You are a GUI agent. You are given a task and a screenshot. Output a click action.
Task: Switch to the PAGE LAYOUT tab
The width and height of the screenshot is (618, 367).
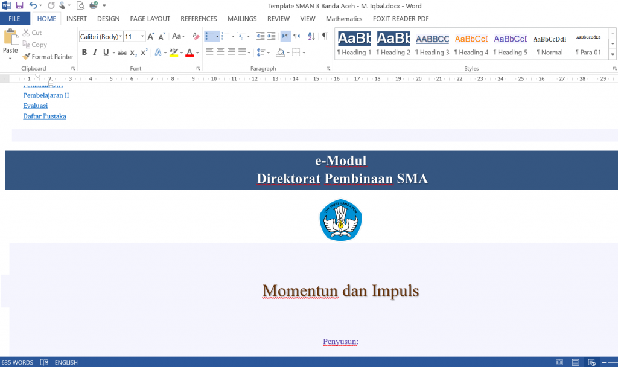tap(150, 19)
